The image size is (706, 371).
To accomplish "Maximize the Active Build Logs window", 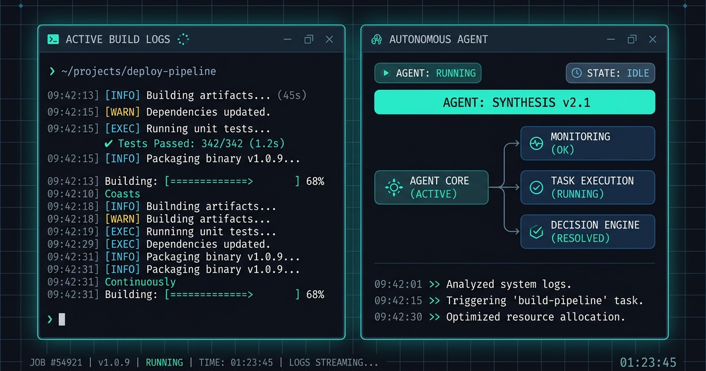I will coord(308,39).
